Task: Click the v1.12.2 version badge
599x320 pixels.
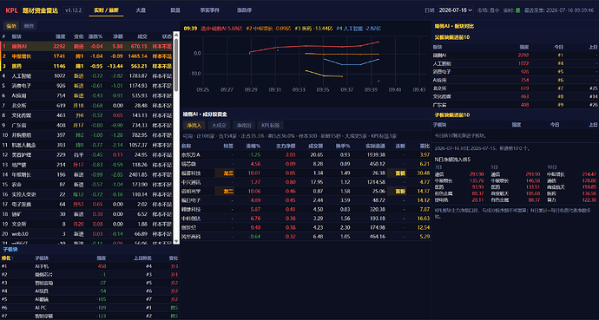Action: (x=73, y=10)
